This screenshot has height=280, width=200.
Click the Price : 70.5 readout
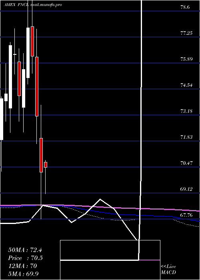tap(25, 258)
